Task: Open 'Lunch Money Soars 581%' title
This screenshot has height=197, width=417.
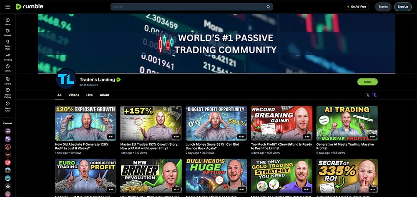Action: point(212,146)
